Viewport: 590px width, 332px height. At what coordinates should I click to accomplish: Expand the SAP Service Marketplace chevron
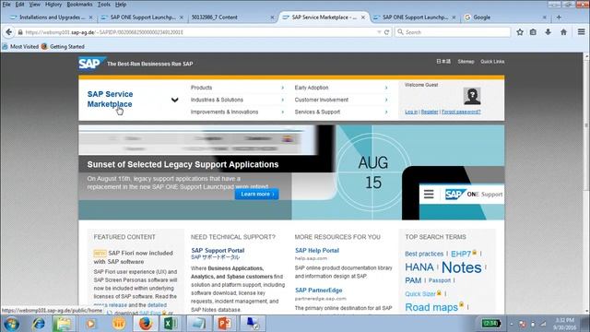(174, 100)
